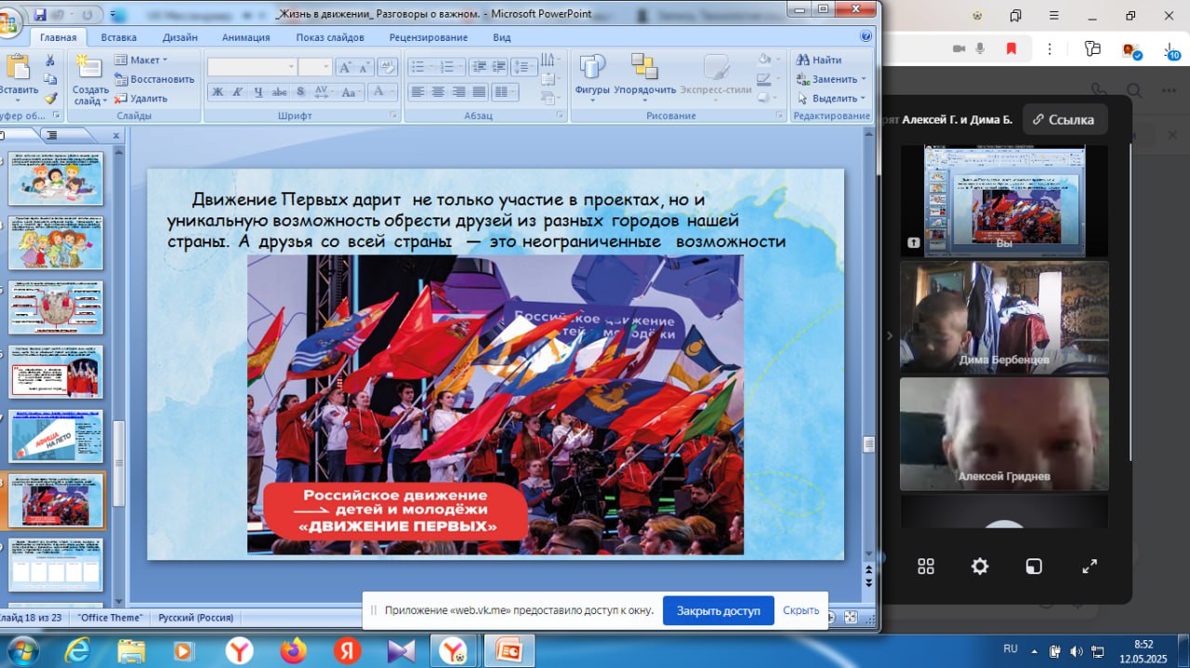Select the slide thumbnail showing АФИША НА ЛЕТО

click(x=56, y=436)
